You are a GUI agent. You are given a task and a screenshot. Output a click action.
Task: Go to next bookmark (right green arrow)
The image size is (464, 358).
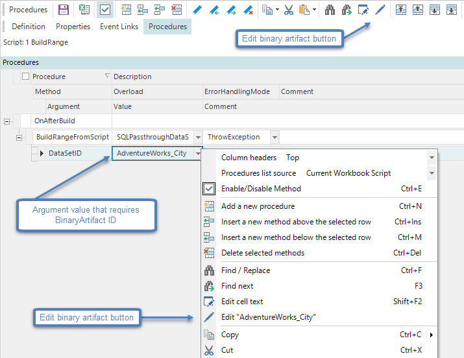click(x=231, y=10)
